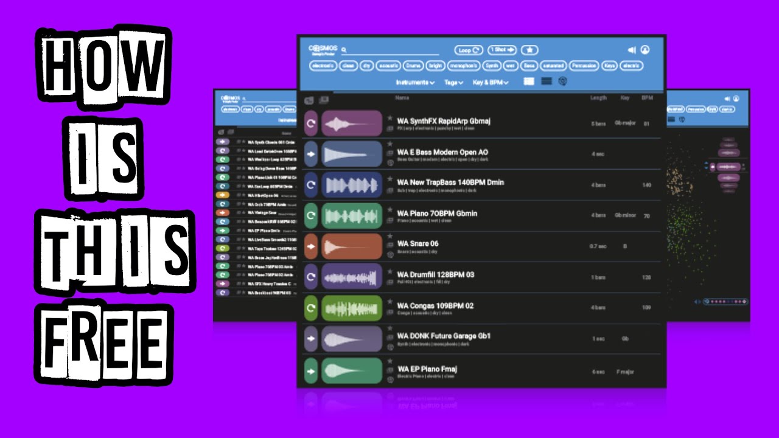Open the Cosmos map view icon
Screen dimensions: 779x438
[x=563, y=82]
